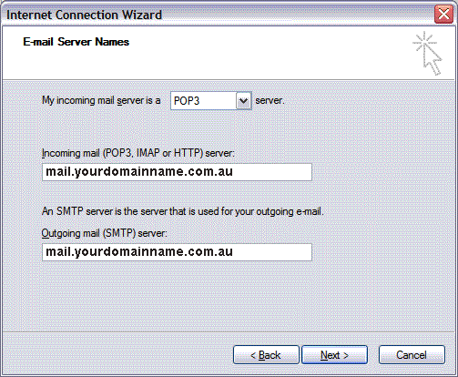
Task: Click the 'My incoming mail server is a' label
Action: [x=101, y=100]
